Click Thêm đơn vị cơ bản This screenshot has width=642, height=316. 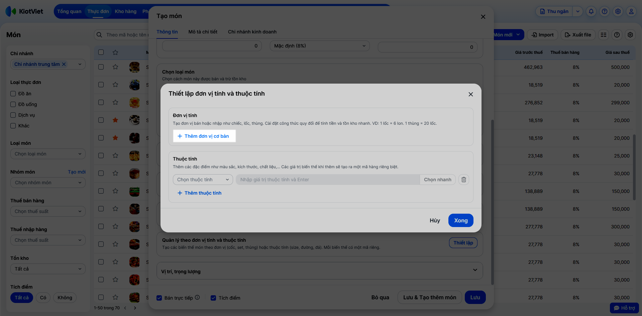(204, 136)
